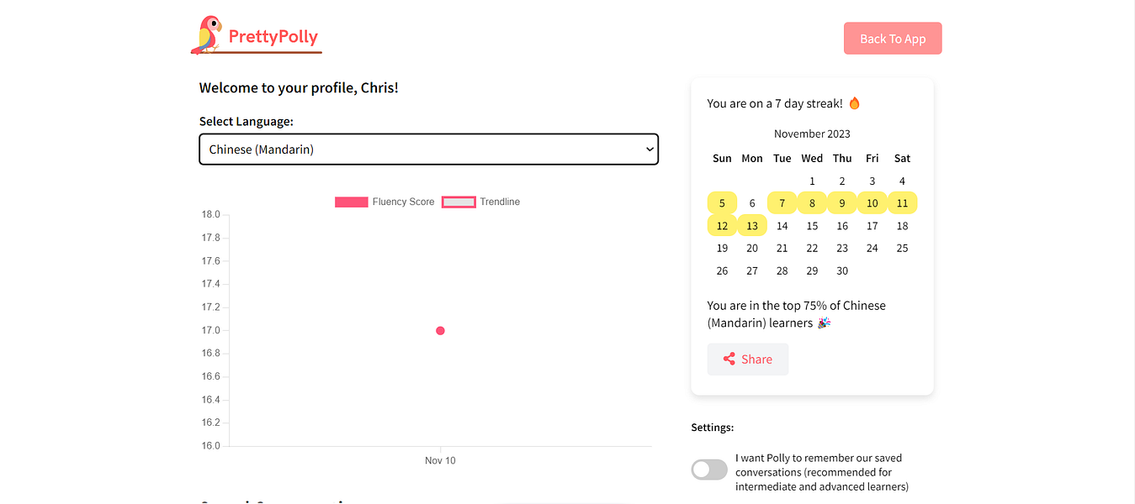1135x504 pixels.
Task: Click the Back To App button
Action: (893, 39)
